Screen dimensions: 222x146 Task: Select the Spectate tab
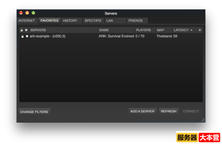click(x=93, y=21)
